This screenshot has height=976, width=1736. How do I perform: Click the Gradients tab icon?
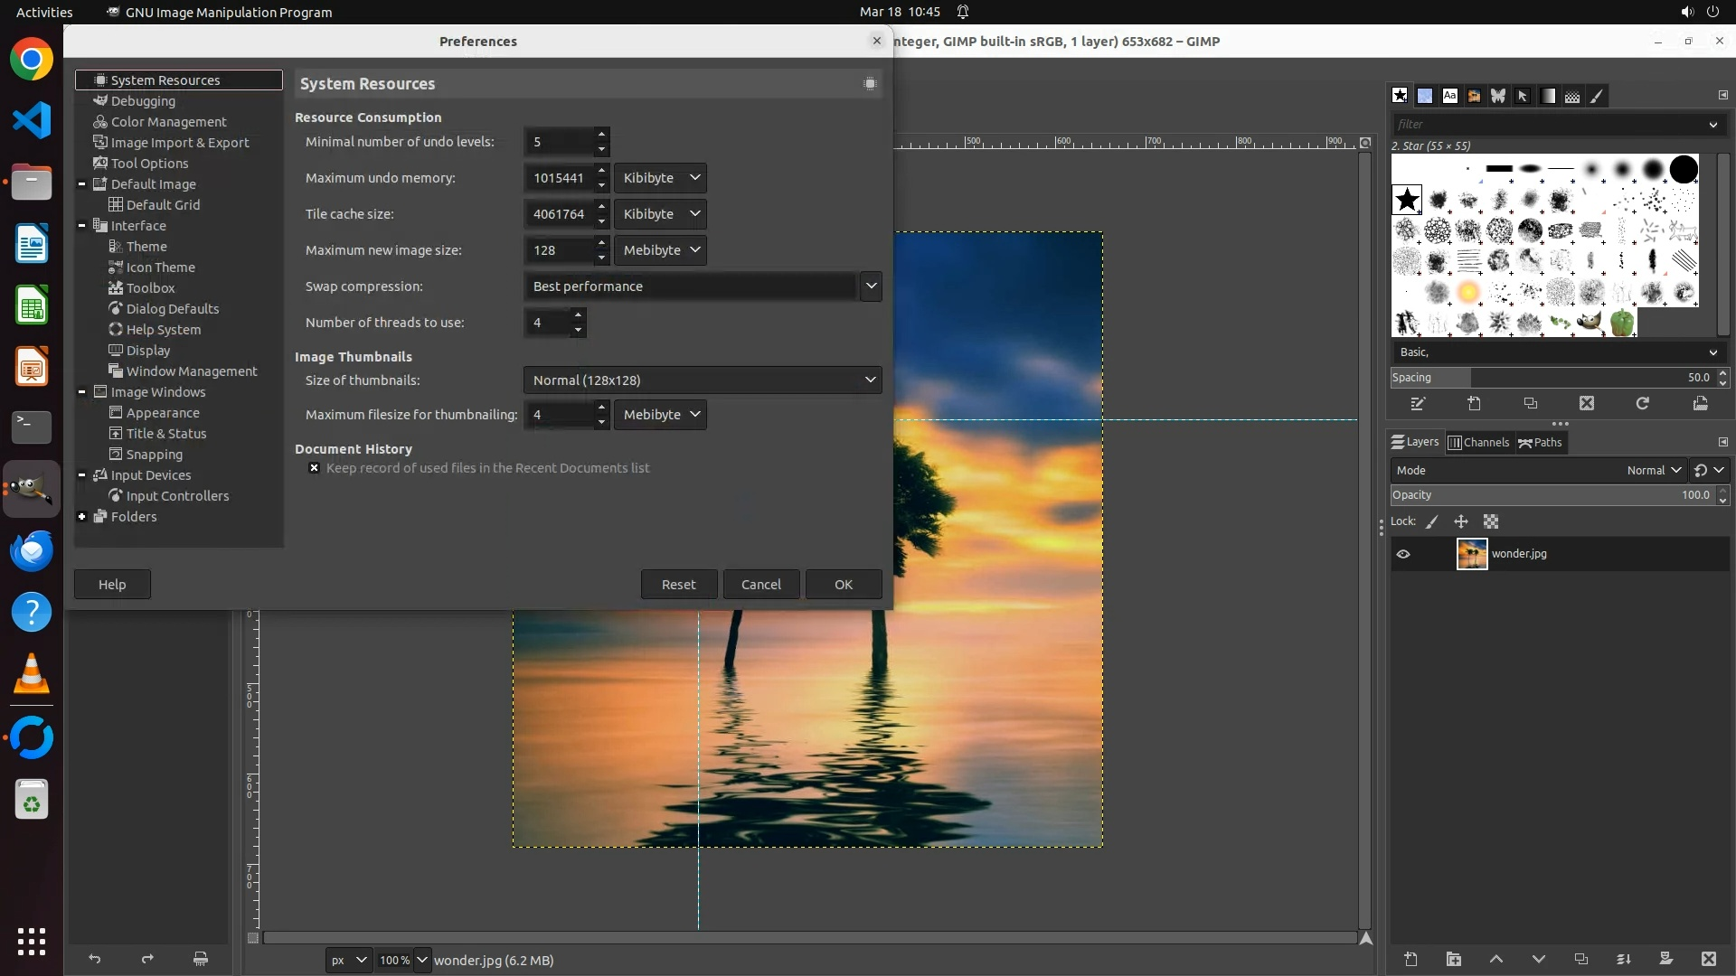(x=1548, y=96)
